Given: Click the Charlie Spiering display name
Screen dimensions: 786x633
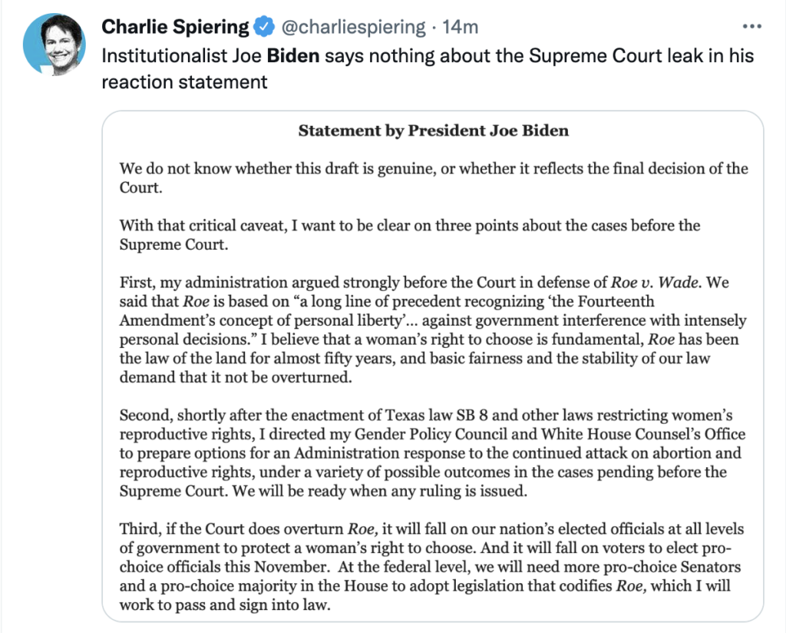Looking at the screenshot, I should pyautogui.click(x=175, y=27).
